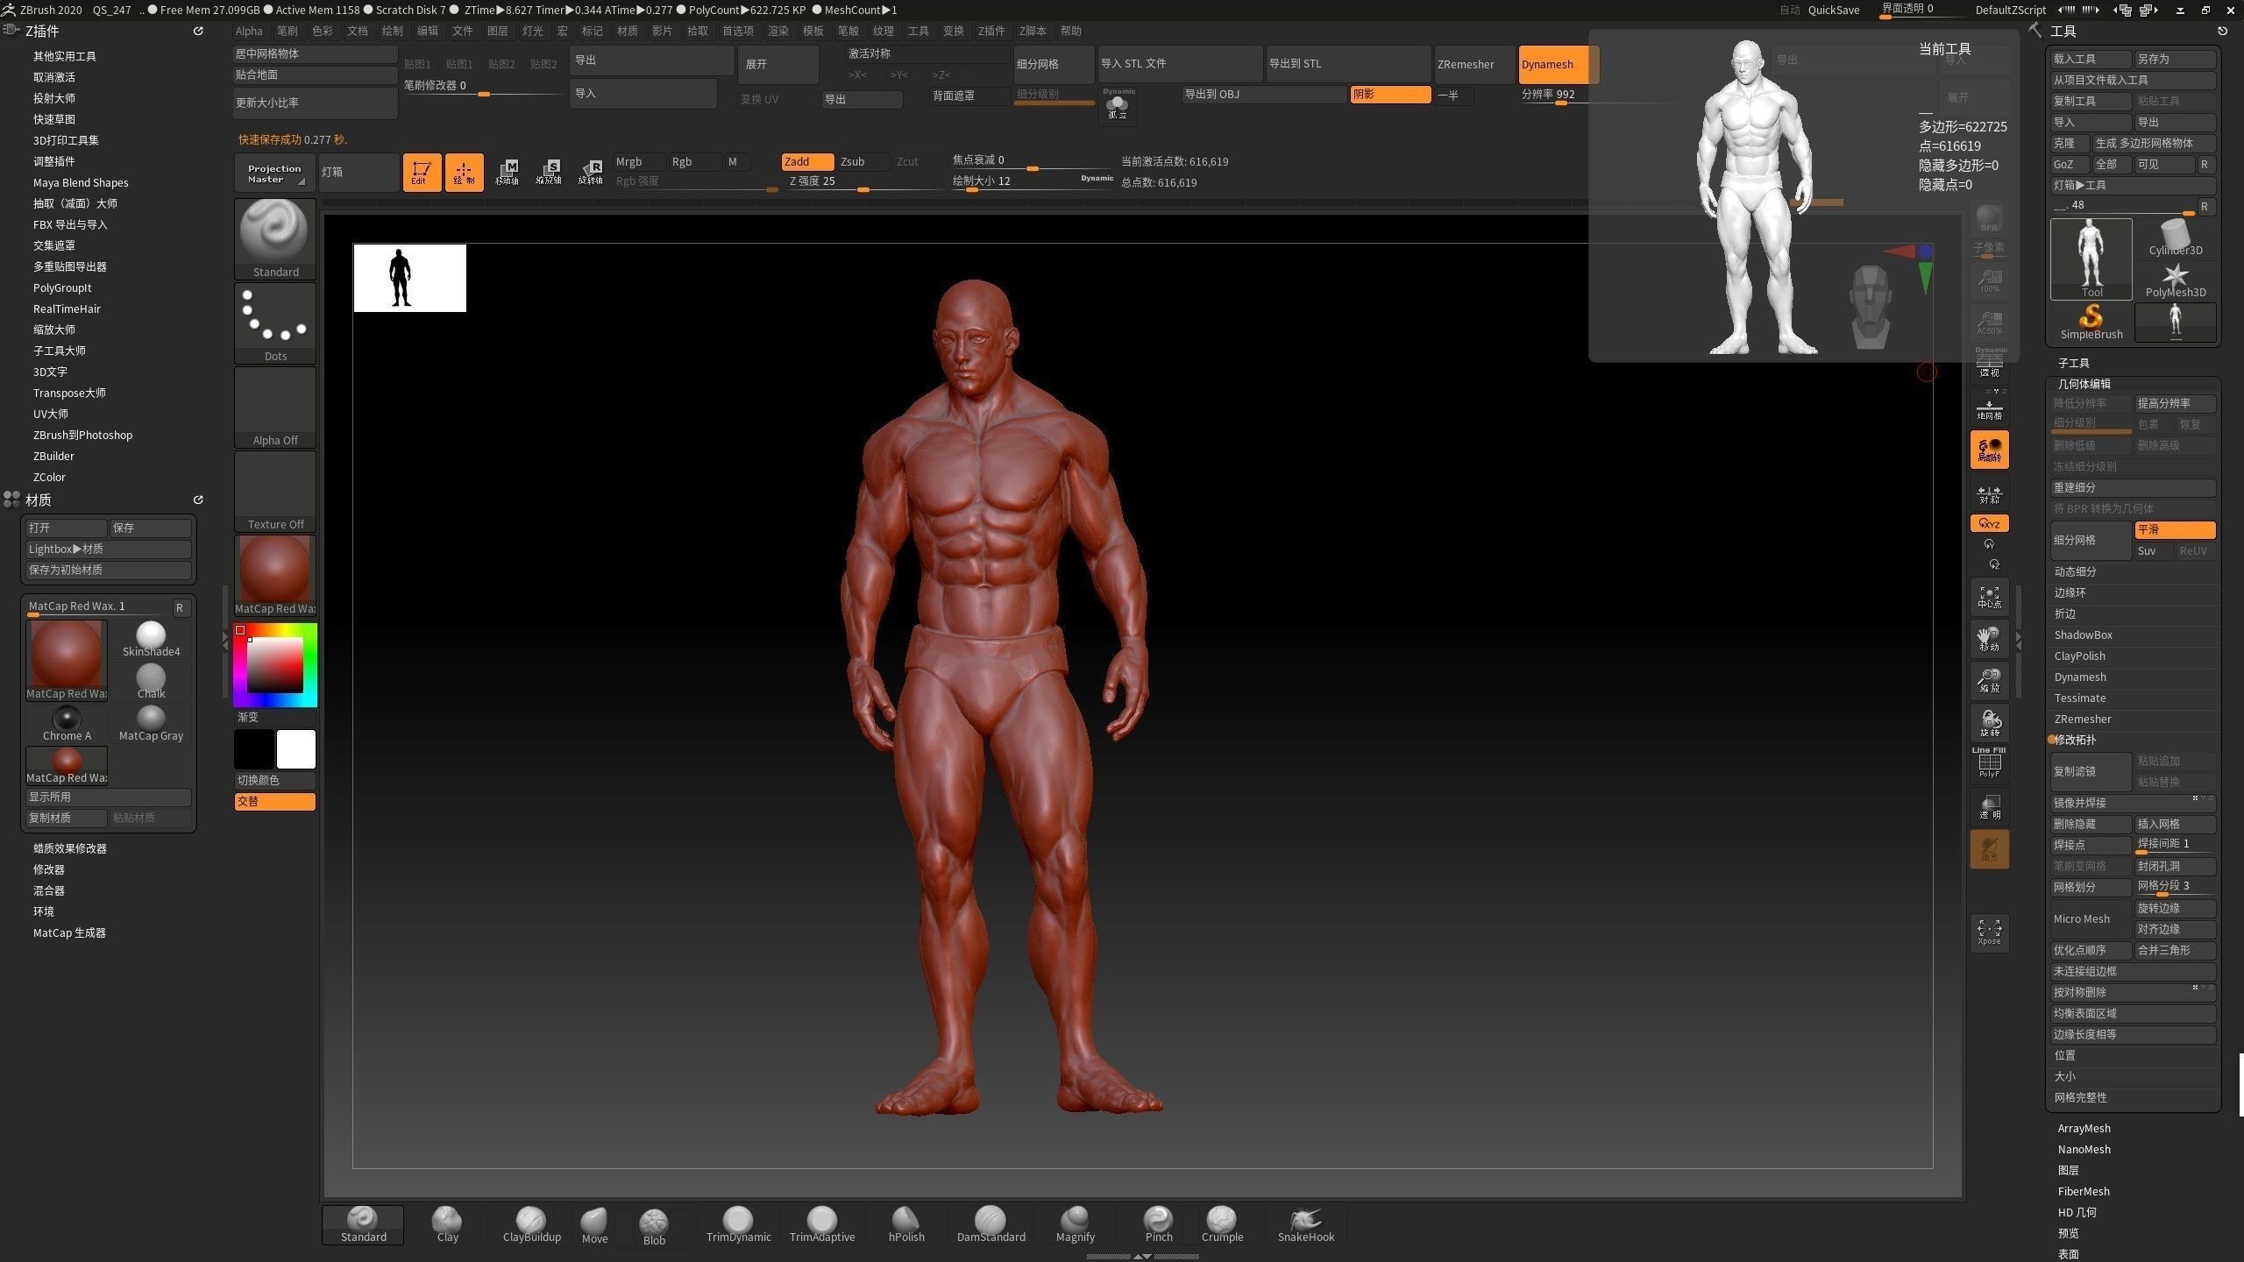Click Export to OBJ (导出到 OBJ) button
Screen dimensions: 2244x1262
(x=1263, y=95)
